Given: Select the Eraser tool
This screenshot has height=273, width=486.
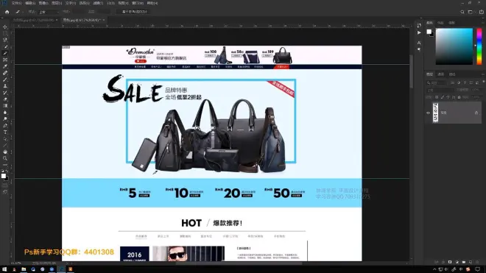Looking at the screenshot, I should (5, 99).
